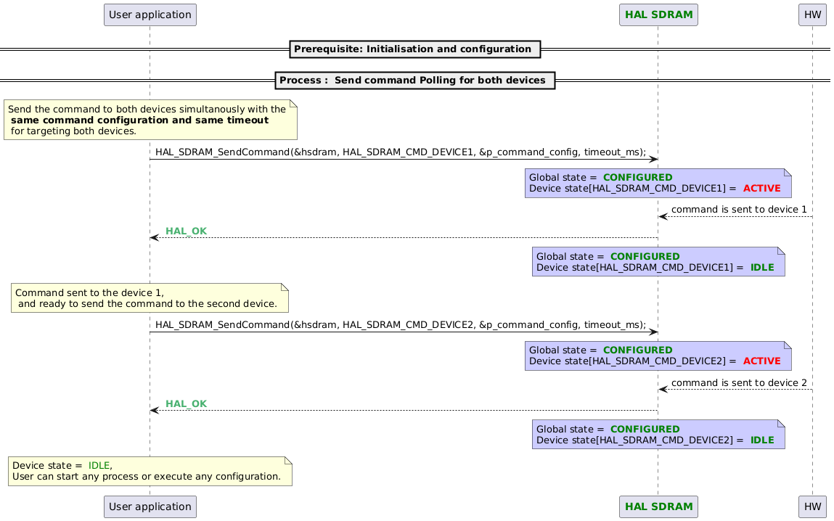Click the note 'Command sent to the device 1'
This screenshot has height=521, width=834.
click(150, 298)
